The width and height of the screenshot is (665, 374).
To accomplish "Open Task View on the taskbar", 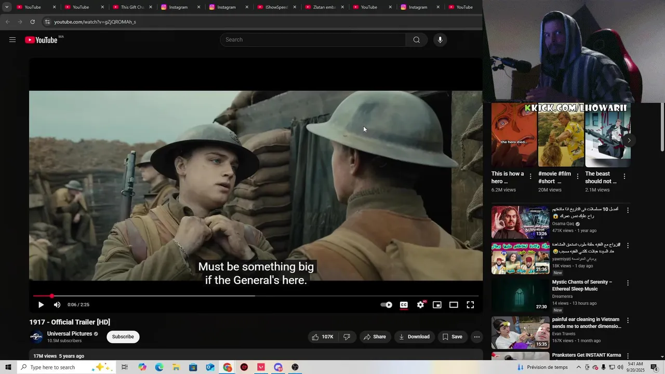I will pos(125,367).
